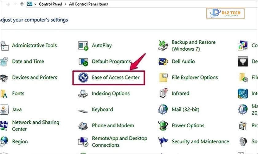Click the Network and Sharing Center link
This screenshot has width=258, height=154.
point(35,126)
